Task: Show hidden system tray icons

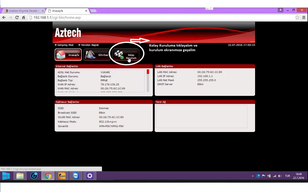Action: [x=253, y=176]
